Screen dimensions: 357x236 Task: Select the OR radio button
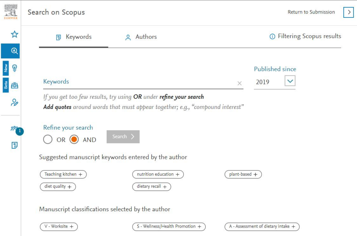click(x=47, y=139)
